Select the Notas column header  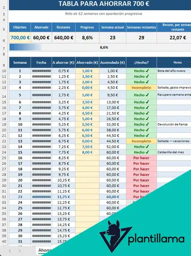[x=174, y=62]
